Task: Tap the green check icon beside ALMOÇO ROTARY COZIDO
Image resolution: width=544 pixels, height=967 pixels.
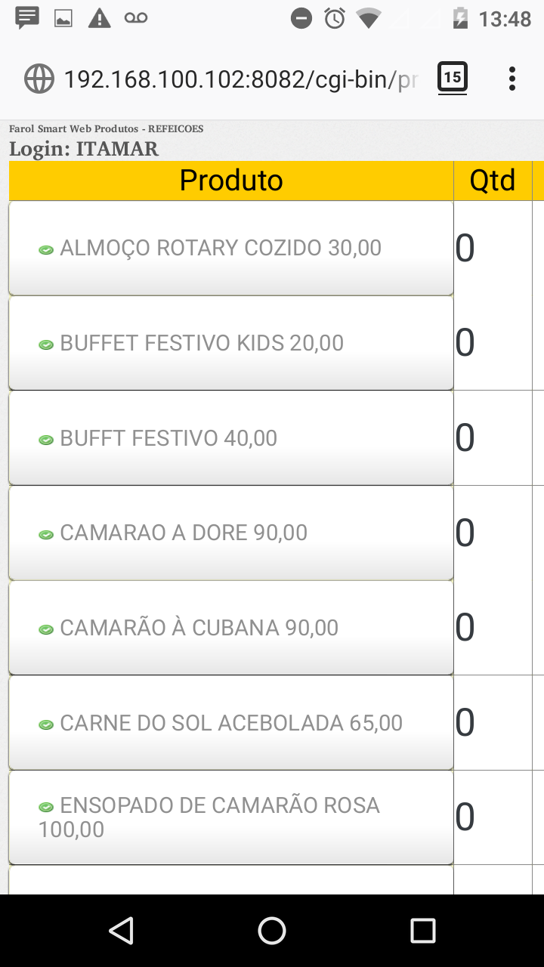Action: (46, 249)
